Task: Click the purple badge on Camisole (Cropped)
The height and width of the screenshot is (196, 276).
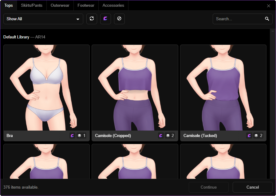Action: 161,136
